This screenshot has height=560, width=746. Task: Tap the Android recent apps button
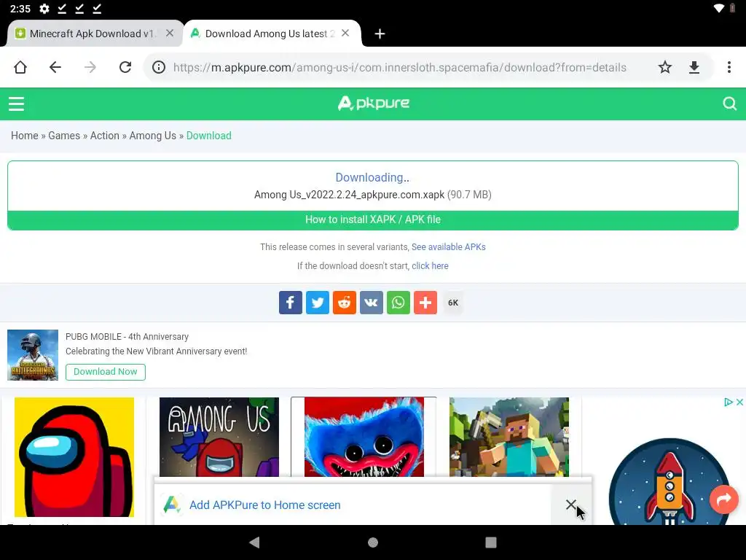coord(491,542)
